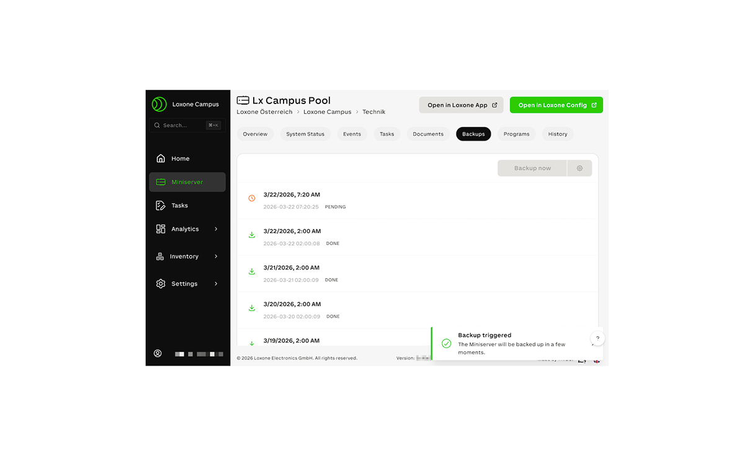This screenshot has width=755, height=456.
Task: Open Home in the sidebar
Action: (187, 159)
